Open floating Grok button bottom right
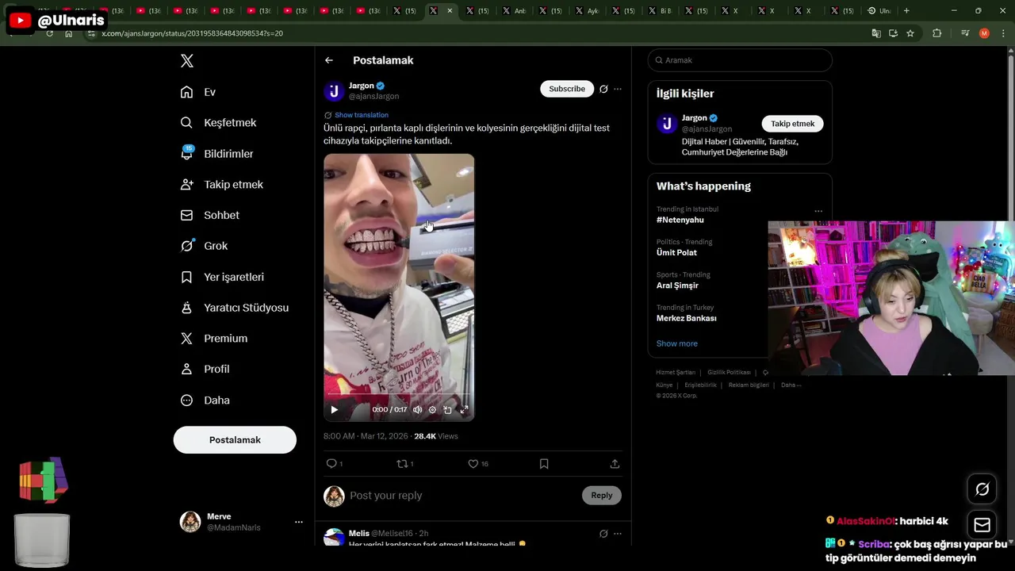This screenshot has height=571, width=1015. coord(982,489)
